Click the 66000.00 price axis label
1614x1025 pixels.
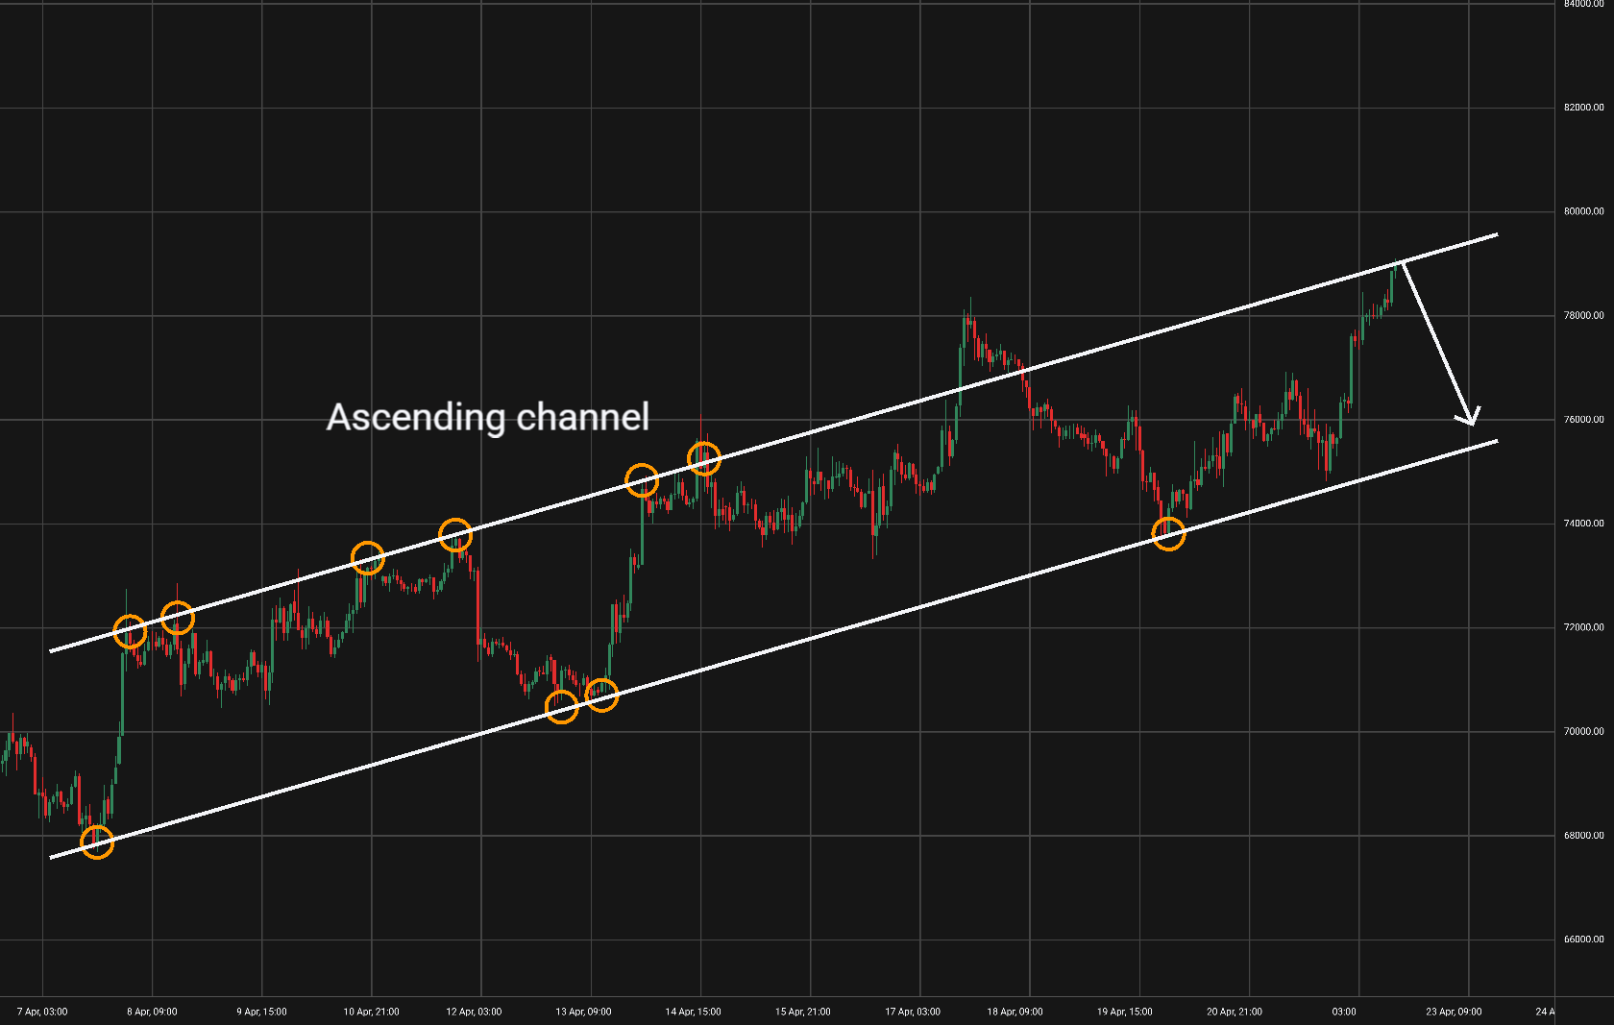(1583, 940)
